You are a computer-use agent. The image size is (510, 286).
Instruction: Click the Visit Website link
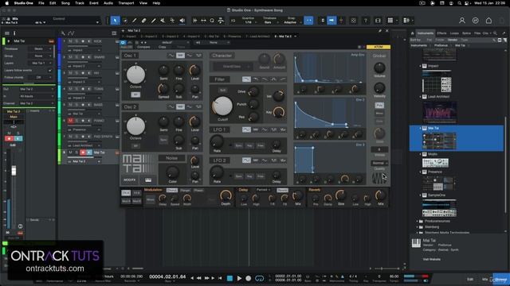432,260
